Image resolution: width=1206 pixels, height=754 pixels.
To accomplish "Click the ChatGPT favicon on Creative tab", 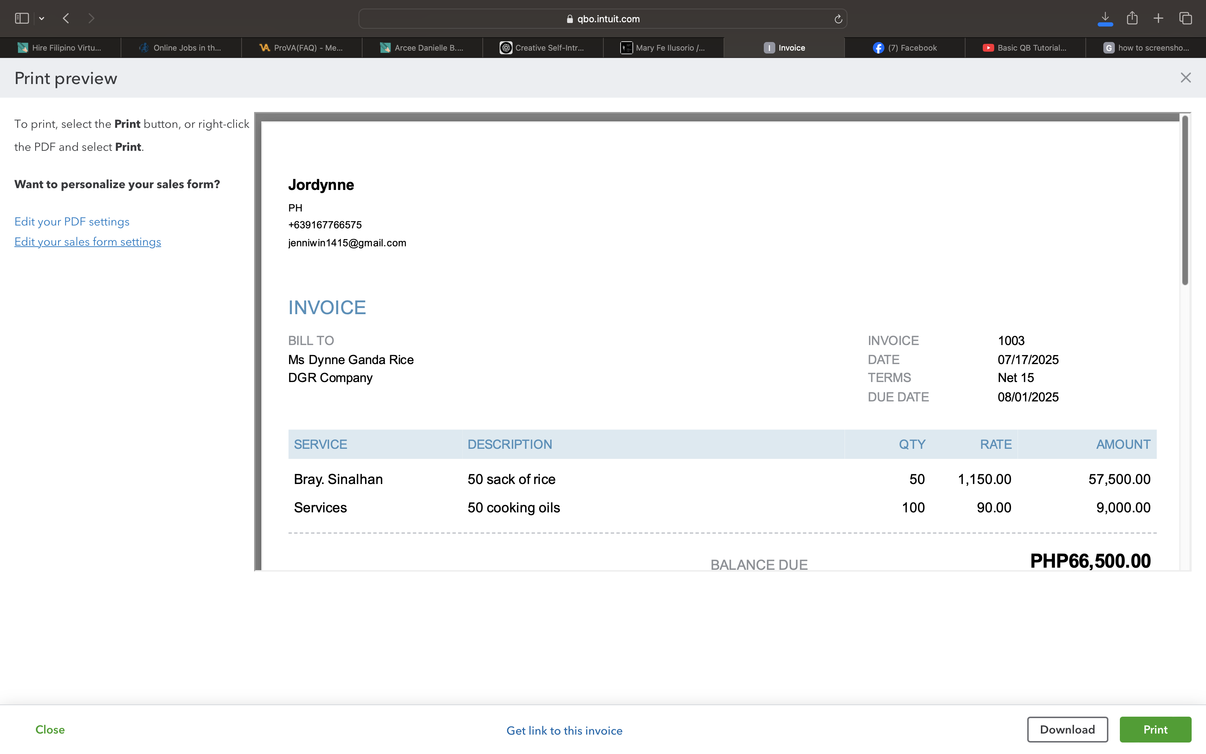I will pos(506,48).
